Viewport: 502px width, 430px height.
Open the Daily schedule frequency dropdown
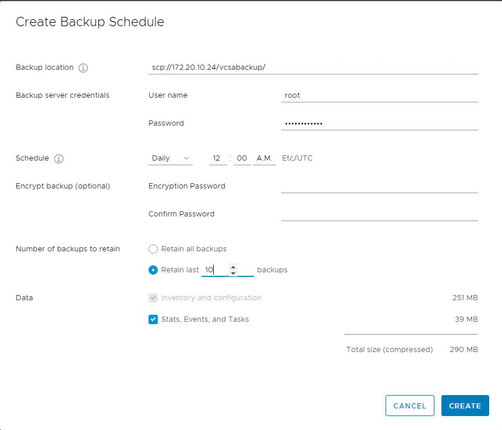point(170,158)
